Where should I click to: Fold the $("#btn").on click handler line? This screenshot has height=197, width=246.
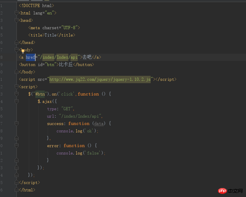(17, 94)
